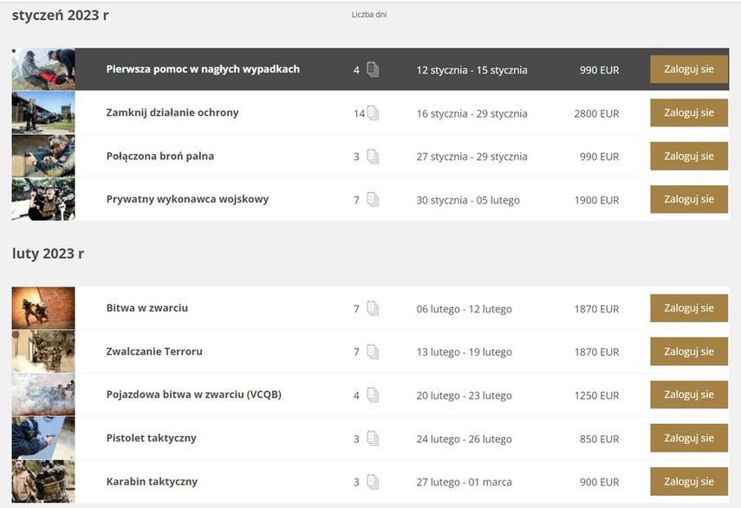Click days icon for Pojazdowa bitwa VCQB

click(373, 395)
